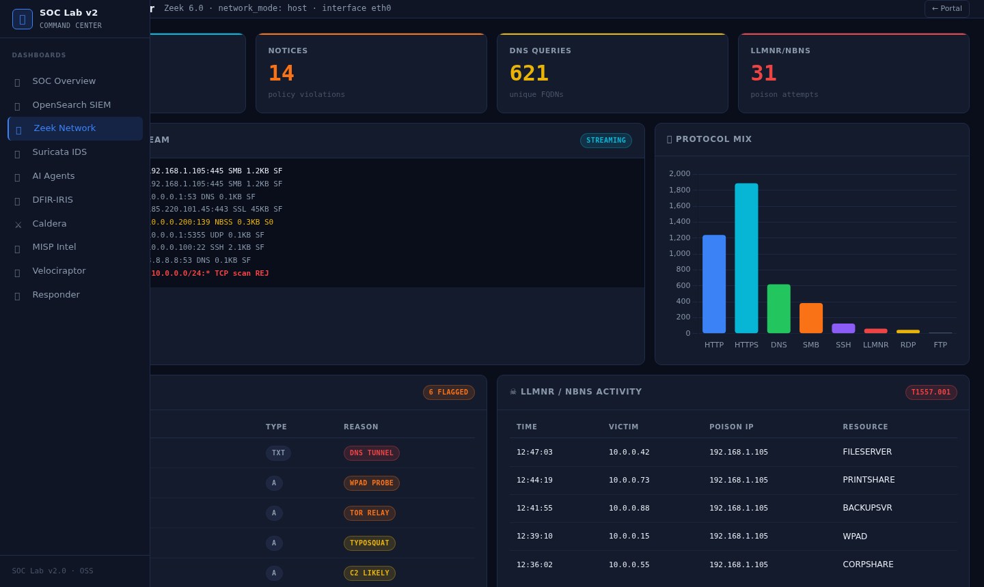Click the 6 FLAGGED badge
Screen dimensions: 984x587
pyautogui.click(x=449, y=392)
